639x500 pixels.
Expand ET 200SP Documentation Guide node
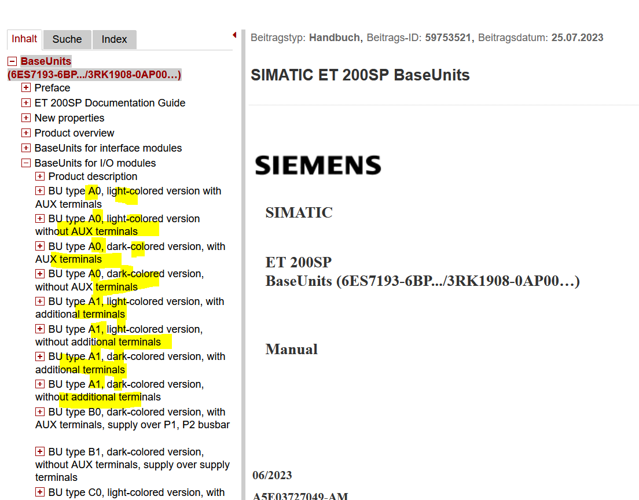[25, 102]
